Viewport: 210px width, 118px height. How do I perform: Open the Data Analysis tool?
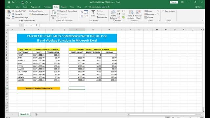[x=168, y=11]
